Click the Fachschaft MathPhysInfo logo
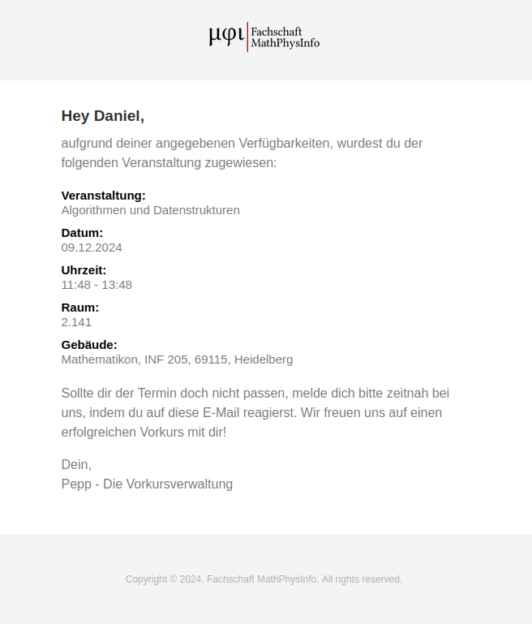The width and height of the screenshot is (532, 624). click(264, 37)
